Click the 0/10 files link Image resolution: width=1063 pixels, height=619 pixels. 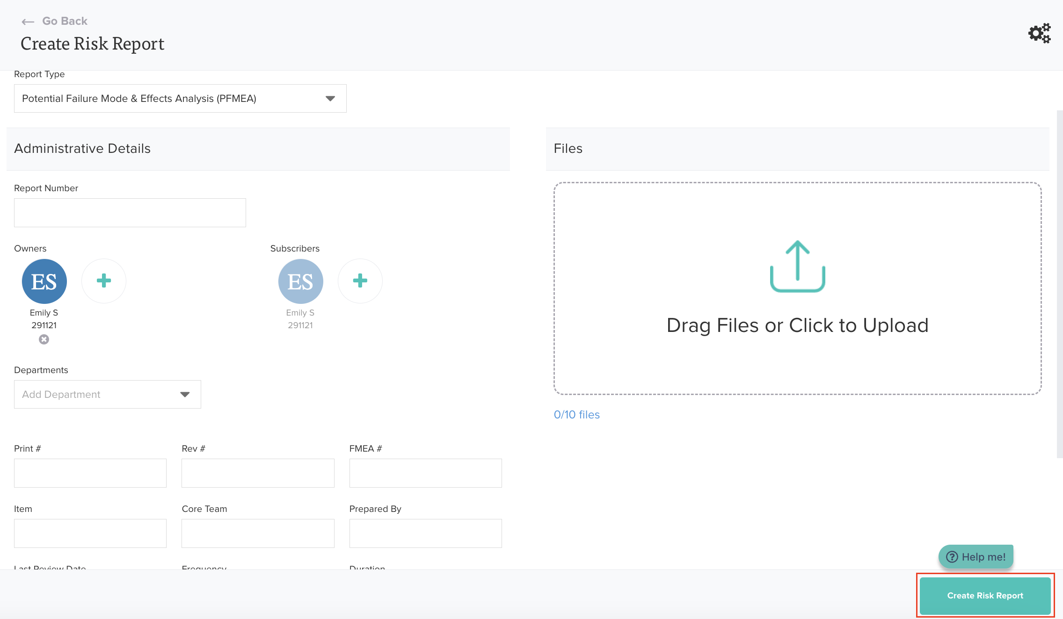click(576, 415)
